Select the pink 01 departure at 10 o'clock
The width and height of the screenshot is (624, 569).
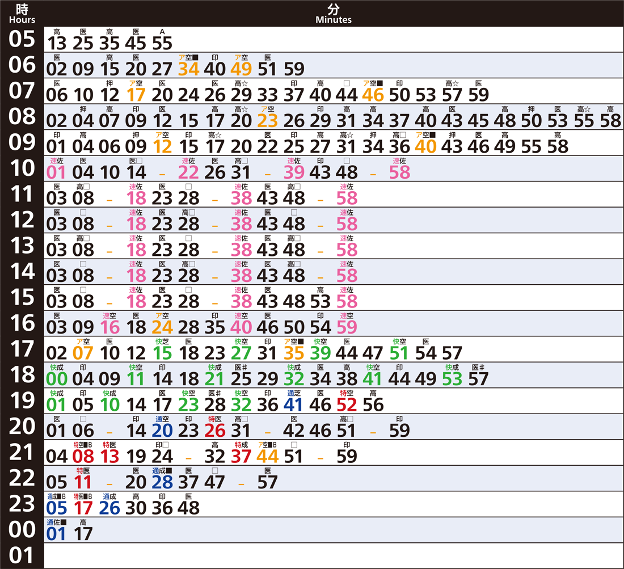(x=57, y=171)
